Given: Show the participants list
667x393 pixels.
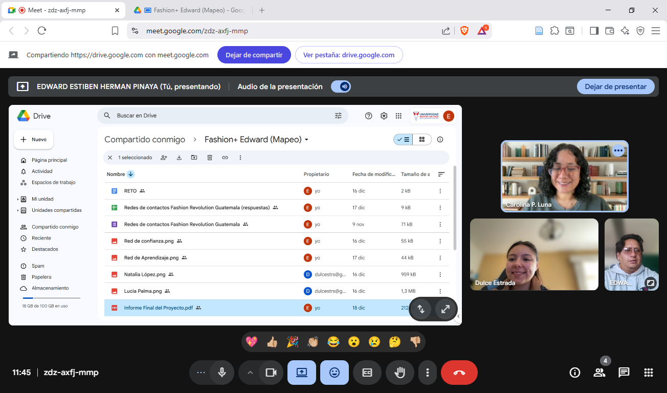Looking at the screenshot, I should (x=599, y=373).
